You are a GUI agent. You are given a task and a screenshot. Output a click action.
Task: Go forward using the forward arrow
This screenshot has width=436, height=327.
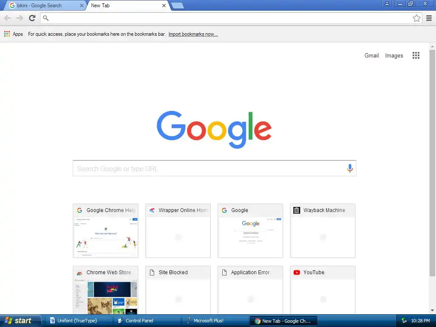coord(20,18)
